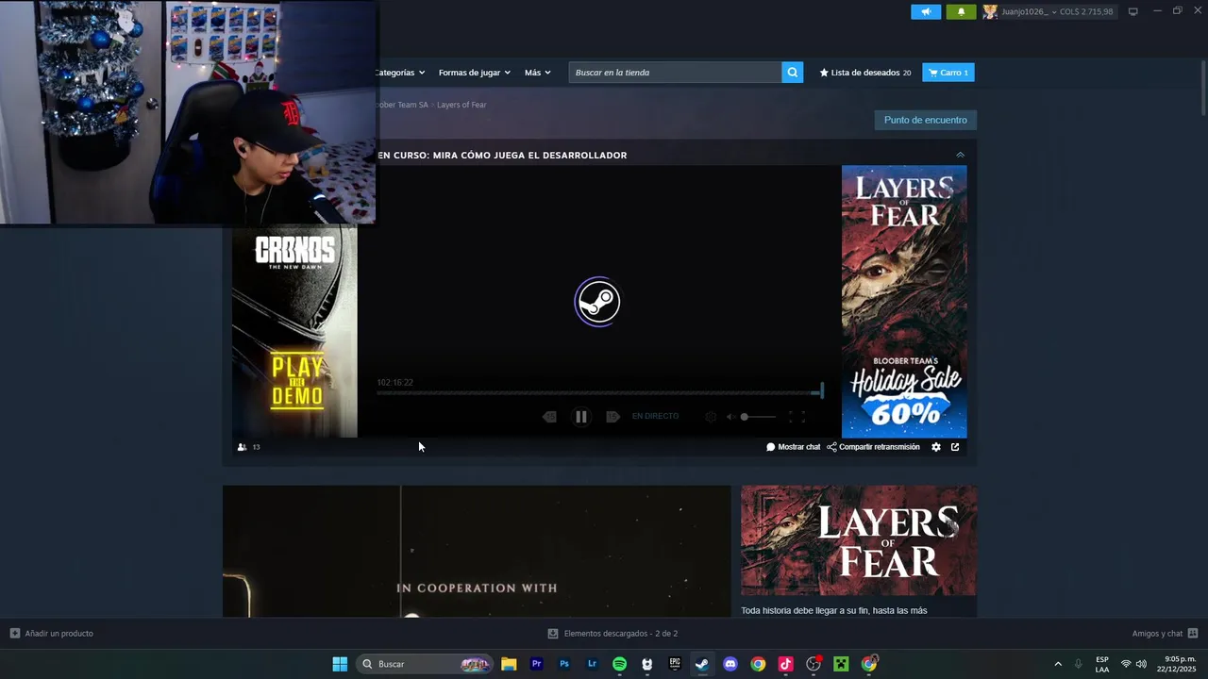The height and width of the screenshot is (679, 1208).
Task: Click the Big Picture mode monitor icon
Action: pos(1132,11)
